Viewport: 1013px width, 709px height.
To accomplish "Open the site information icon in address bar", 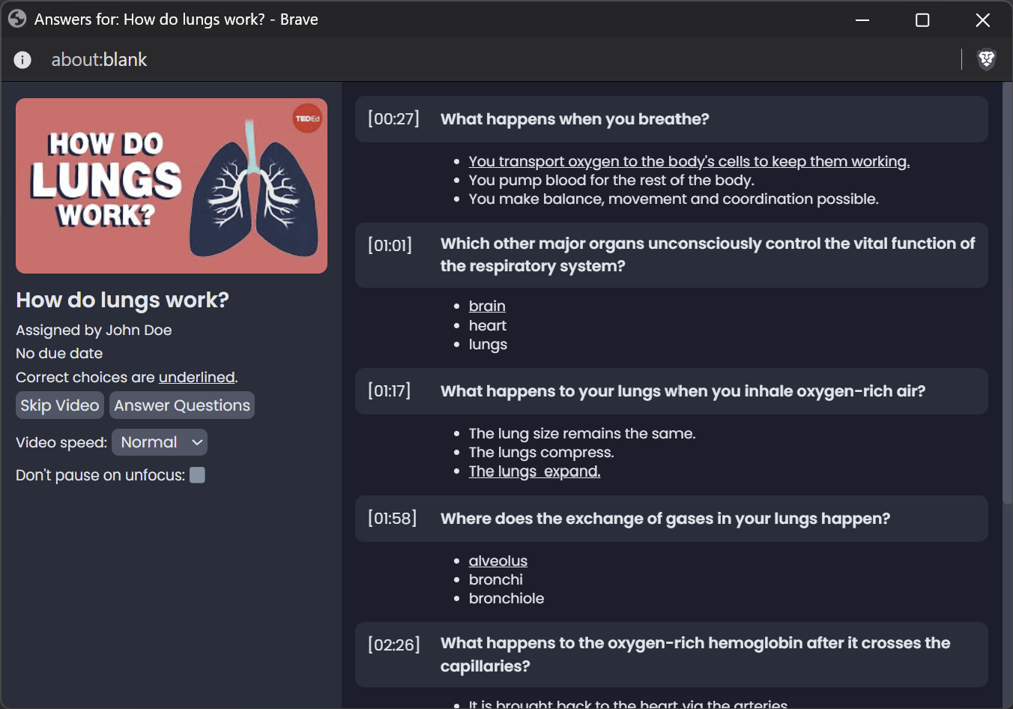I will 22,59.
